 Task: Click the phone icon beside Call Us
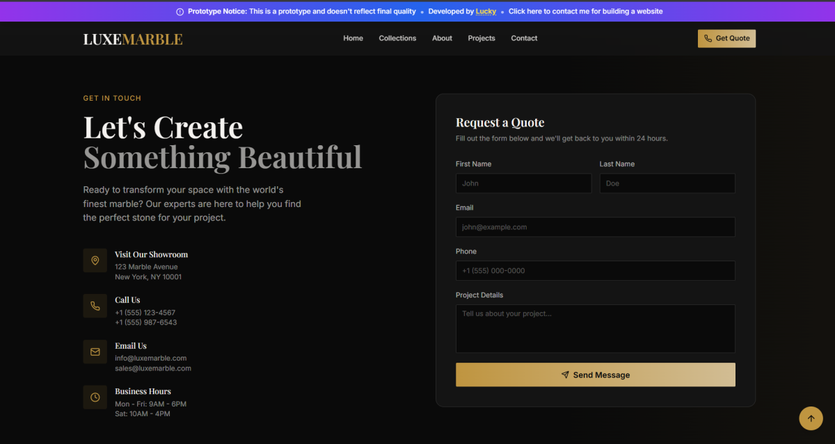pyautogui.click(x=95, y=306)
